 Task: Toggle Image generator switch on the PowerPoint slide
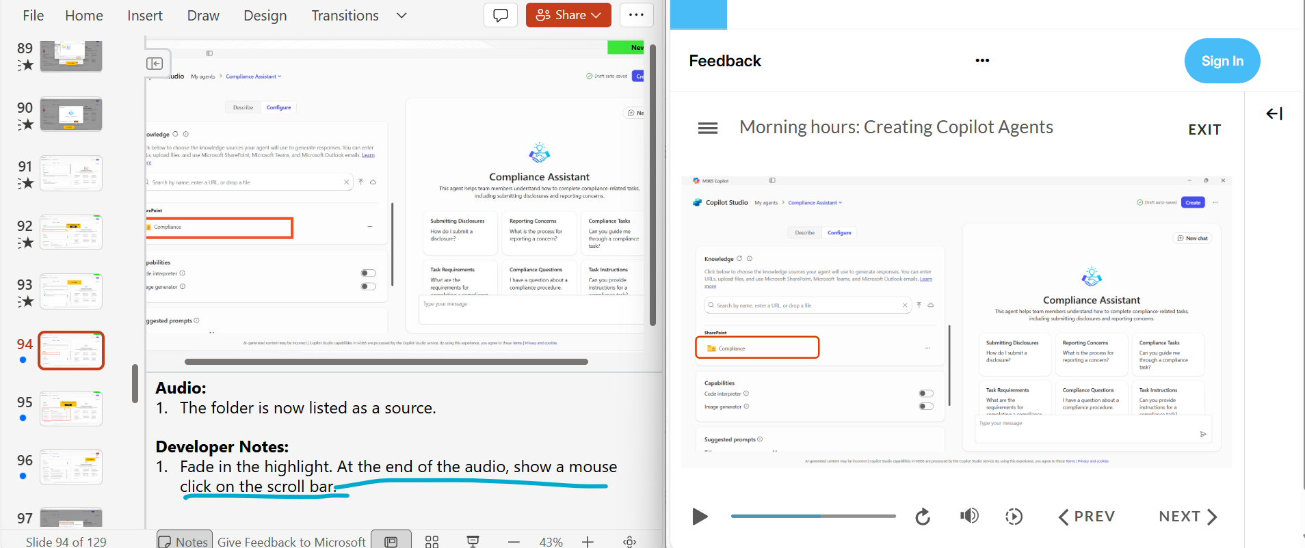click(369, 286)
